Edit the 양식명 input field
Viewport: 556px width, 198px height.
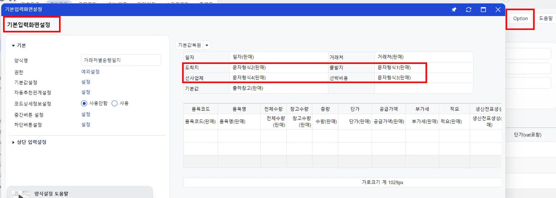[121, 60]
